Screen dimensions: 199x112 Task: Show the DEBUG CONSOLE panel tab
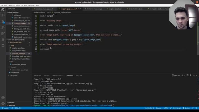tap(58, 75)
